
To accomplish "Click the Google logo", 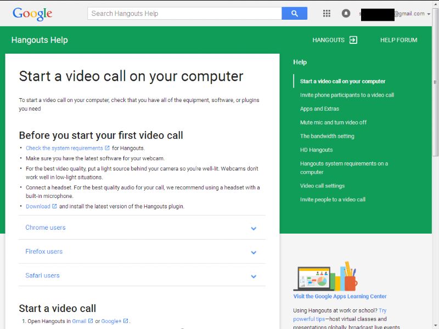I will (32, 14).
